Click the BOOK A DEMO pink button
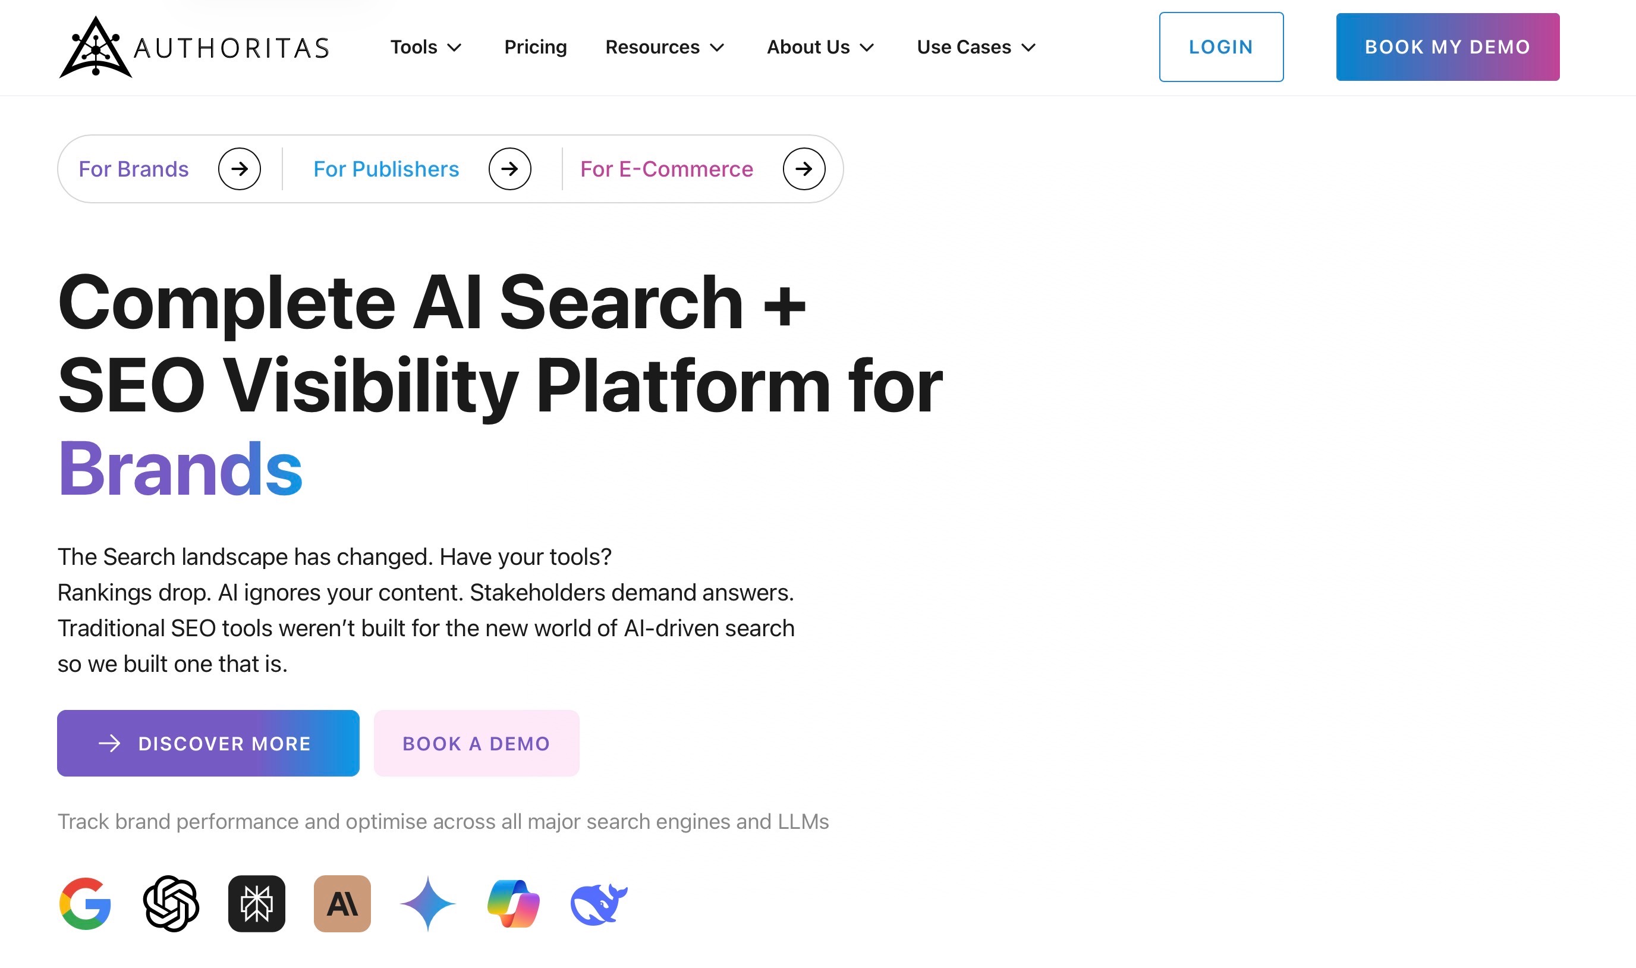The height and width of the screenshot is (968, 1636). pyautogui.click(x=476, y=743)
